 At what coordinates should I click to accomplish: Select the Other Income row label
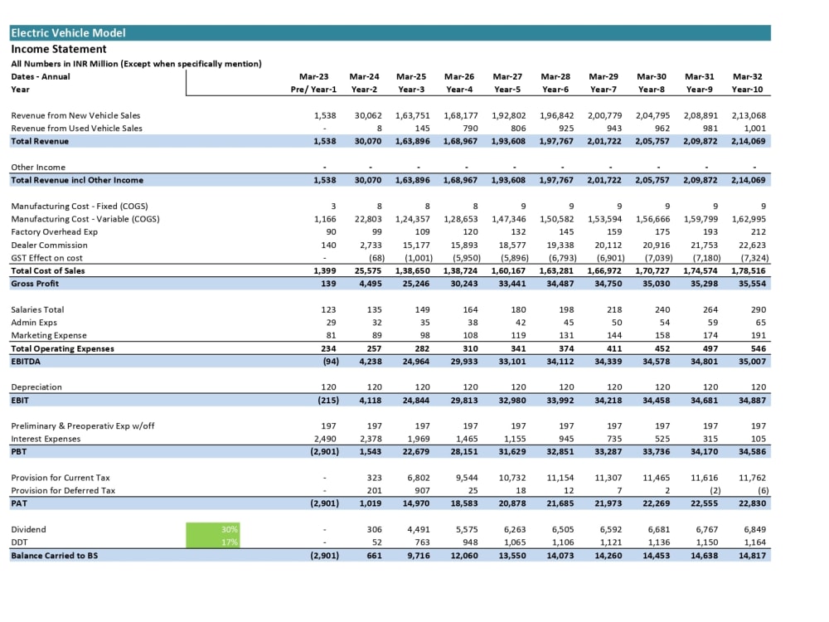tap(38, 168)
